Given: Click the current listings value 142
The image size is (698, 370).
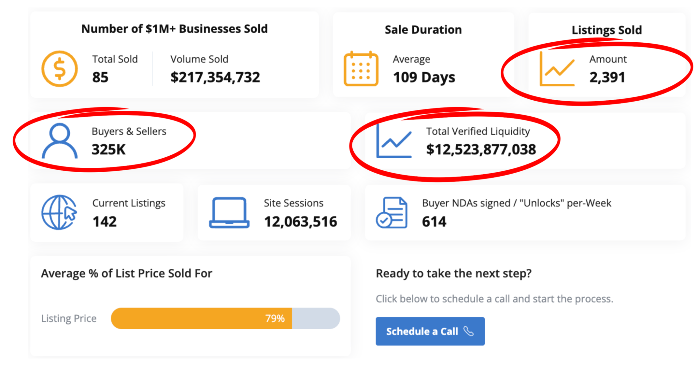Looking at the screenshot, I should click(104, 222).
